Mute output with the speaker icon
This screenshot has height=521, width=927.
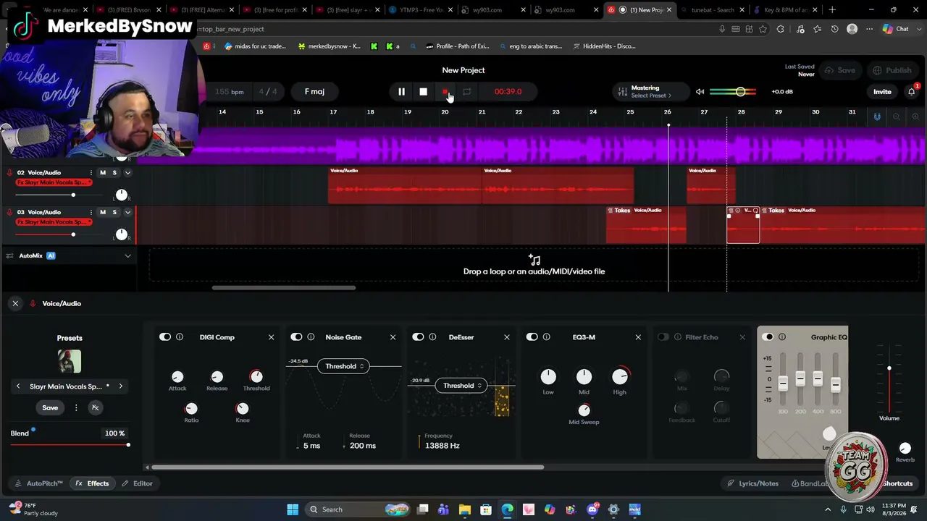700,92
